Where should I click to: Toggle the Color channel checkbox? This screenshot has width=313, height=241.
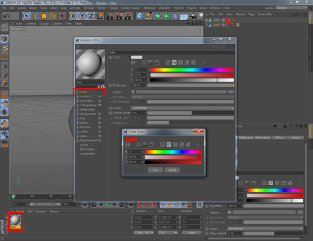click(100, 92)
